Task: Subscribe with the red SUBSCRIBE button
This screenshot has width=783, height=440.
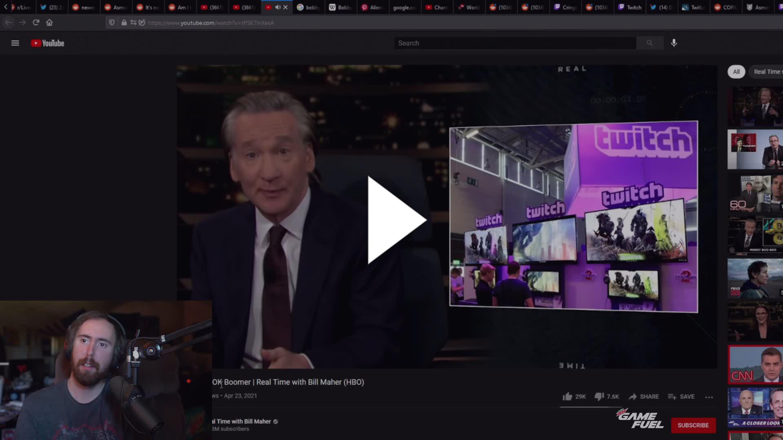Action: point(693,425)
